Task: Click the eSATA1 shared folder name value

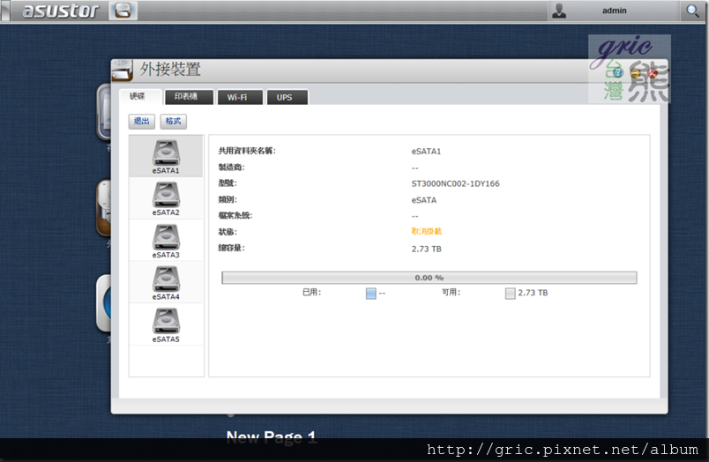Action: click(426, 152)
